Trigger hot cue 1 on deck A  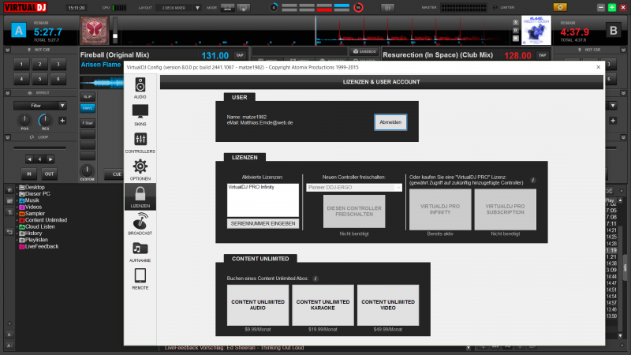21,65
